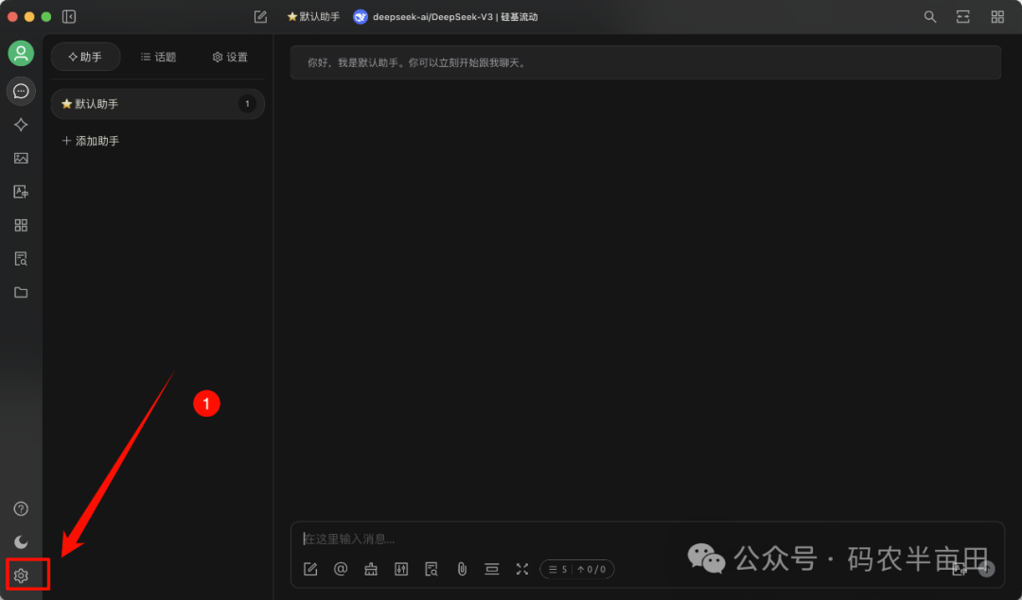Open the chat assistants icon in sidebar
1022x600 pixels.
(x=21, y=91)
